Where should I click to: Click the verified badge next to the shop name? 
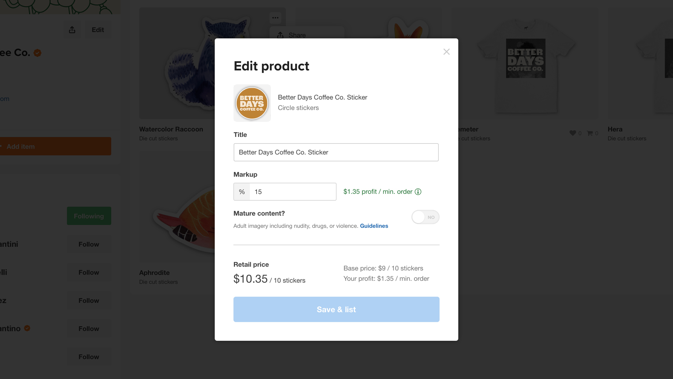coord(38,53)
